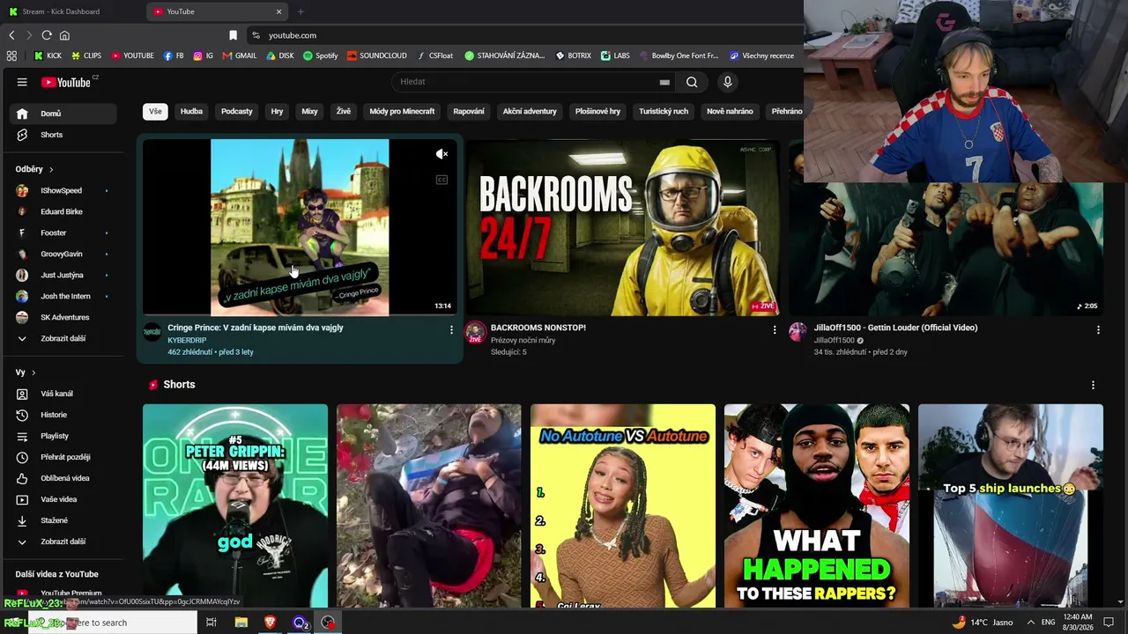Open the Groovy Gavin subscription
The image size is (1128, 634).
point(63,254)
